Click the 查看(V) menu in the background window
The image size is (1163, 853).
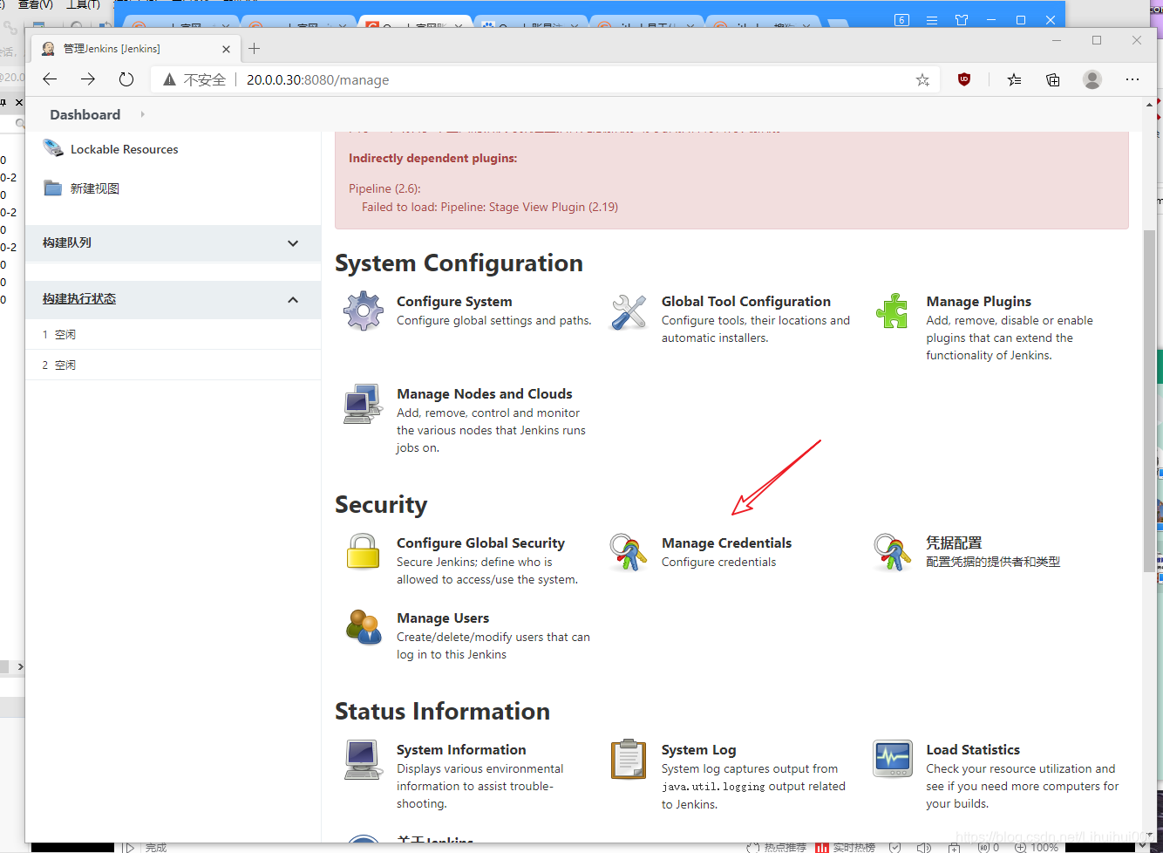(x=35, y=4)
